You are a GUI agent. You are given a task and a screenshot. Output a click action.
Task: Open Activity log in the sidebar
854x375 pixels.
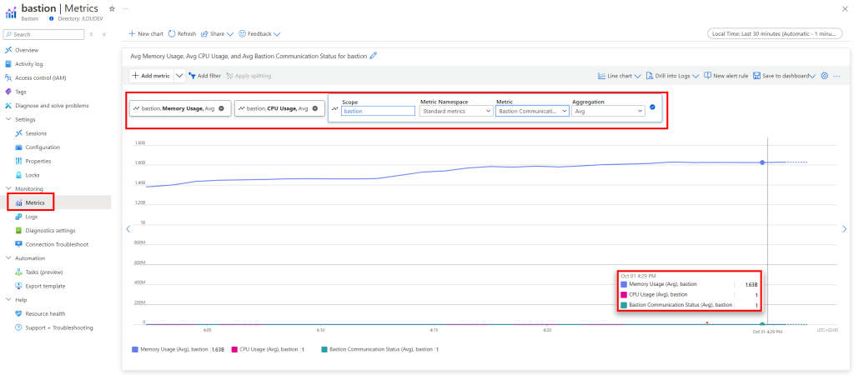click(x=29, y=63)
